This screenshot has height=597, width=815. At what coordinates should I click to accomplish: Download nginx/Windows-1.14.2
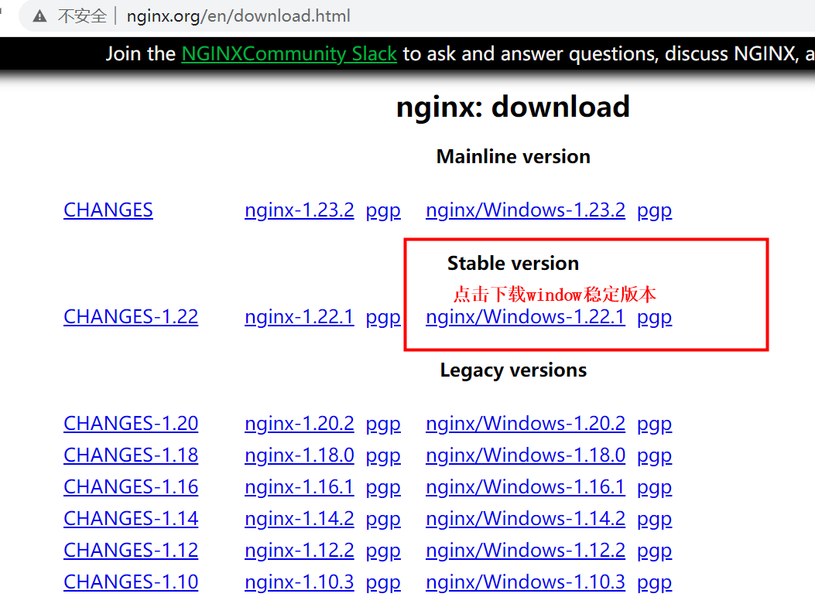click(x=526, y=519)
